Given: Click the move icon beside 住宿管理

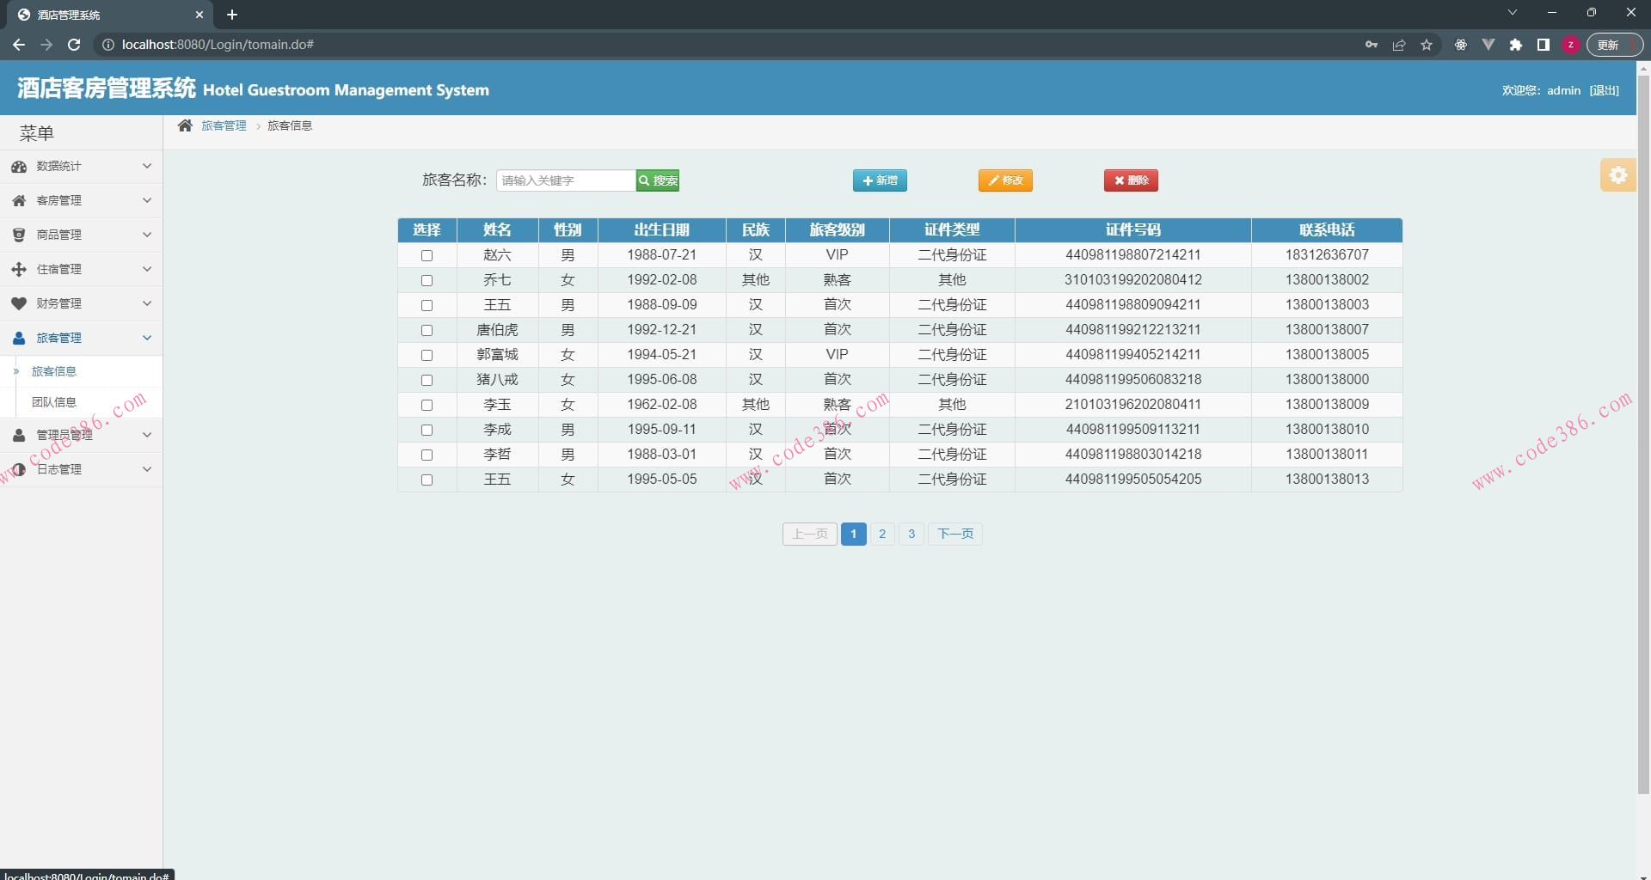Looking at the screenshot, I should [19, 270].
